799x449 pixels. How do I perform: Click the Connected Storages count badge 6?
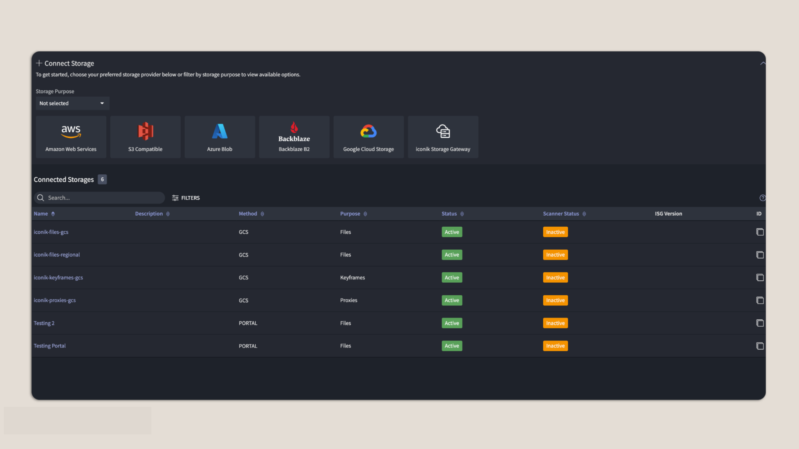click(102, 179)
